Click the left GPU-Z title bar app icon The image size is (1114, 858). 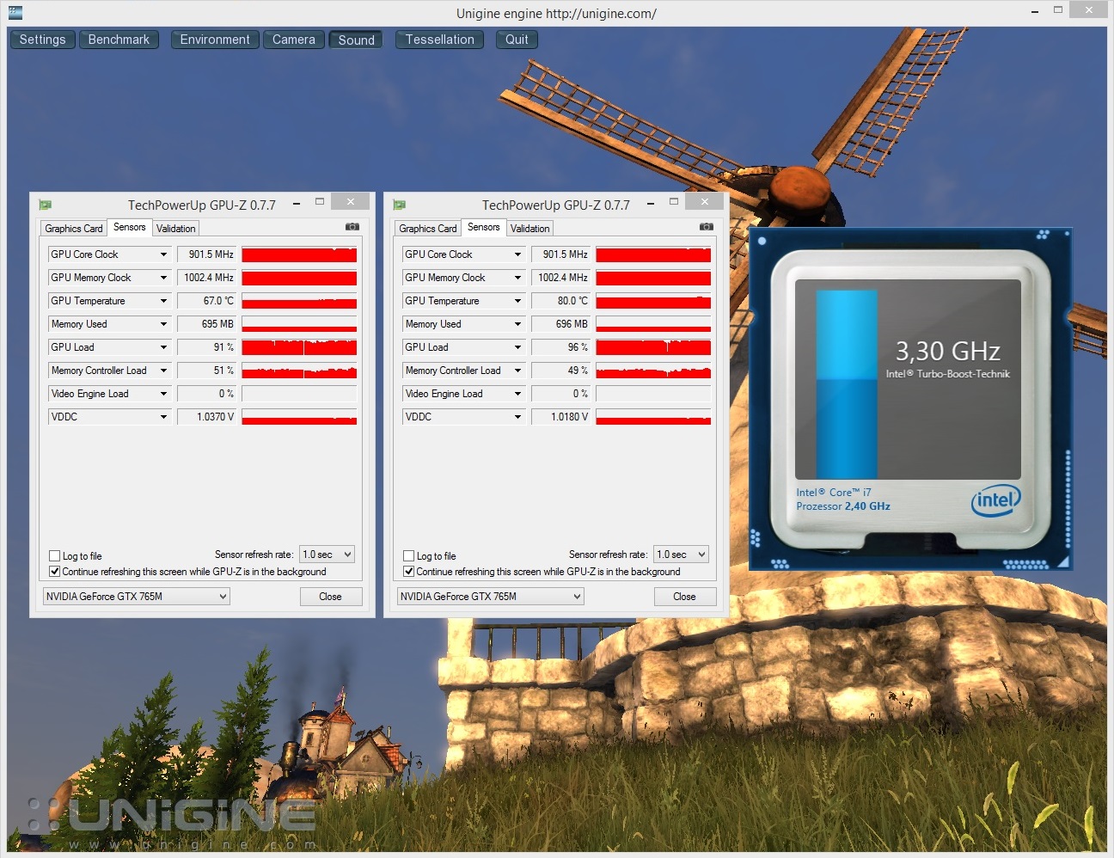pyautogui.click(x=45, y=205)
